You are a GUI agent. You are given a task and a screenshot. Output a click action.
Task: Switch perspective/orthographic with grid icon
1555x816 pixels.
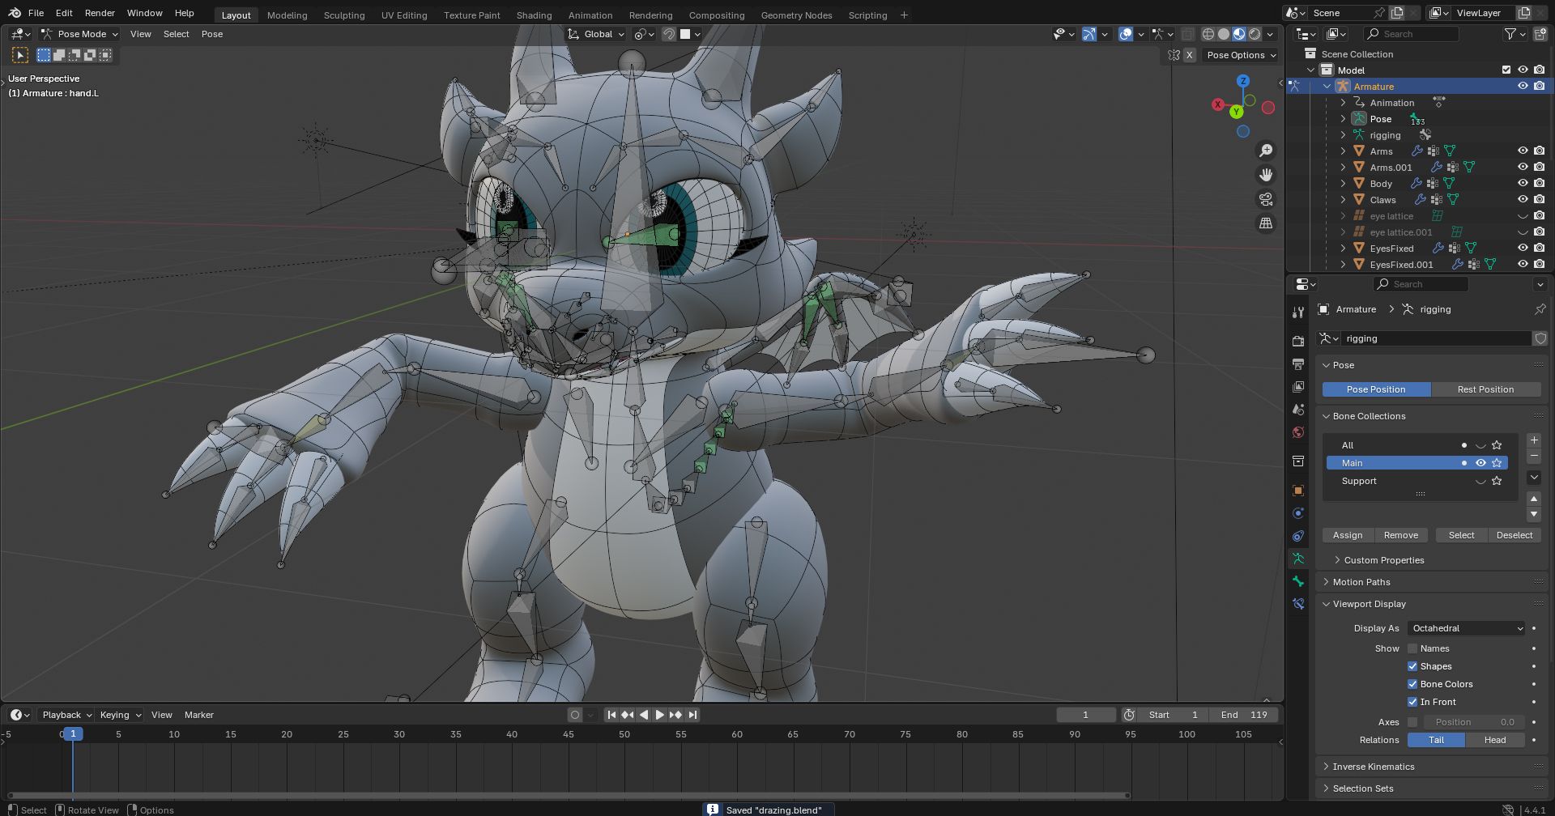pyautogui.click(x=1266, y=223)
